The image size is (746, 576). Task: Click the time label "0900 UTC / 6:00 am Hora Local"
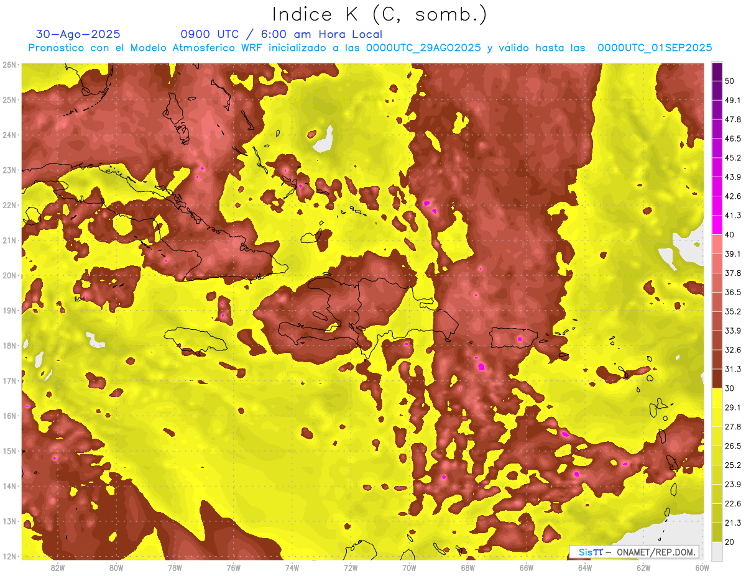(x=281, y=34)
